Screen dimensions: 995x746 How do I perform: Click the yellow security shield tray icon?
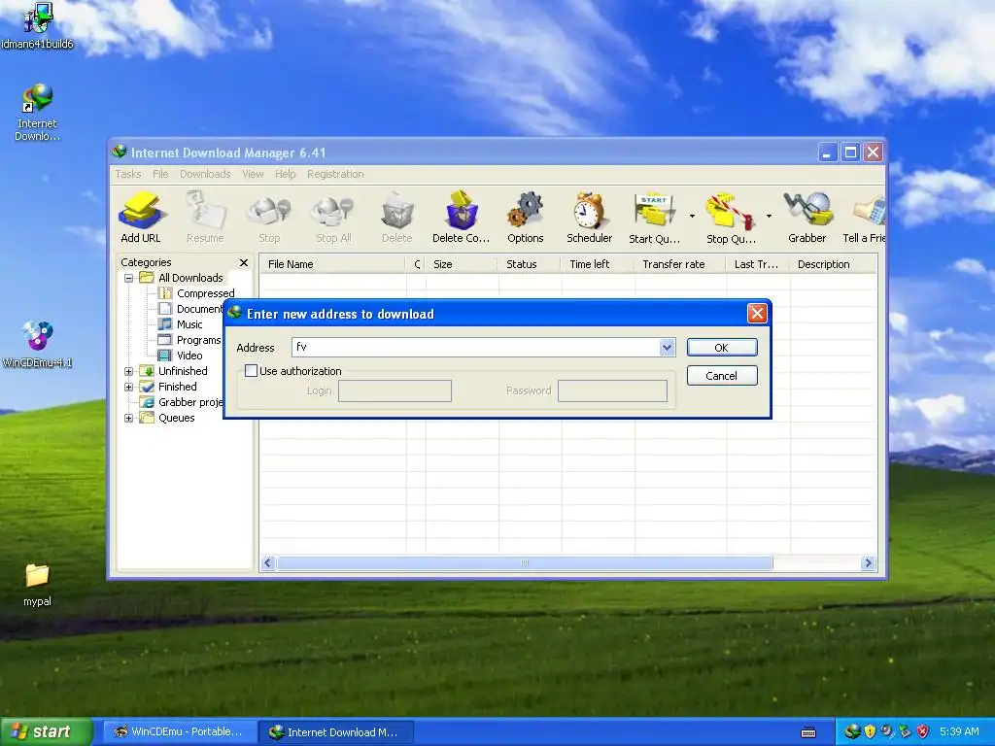[870, 731]
